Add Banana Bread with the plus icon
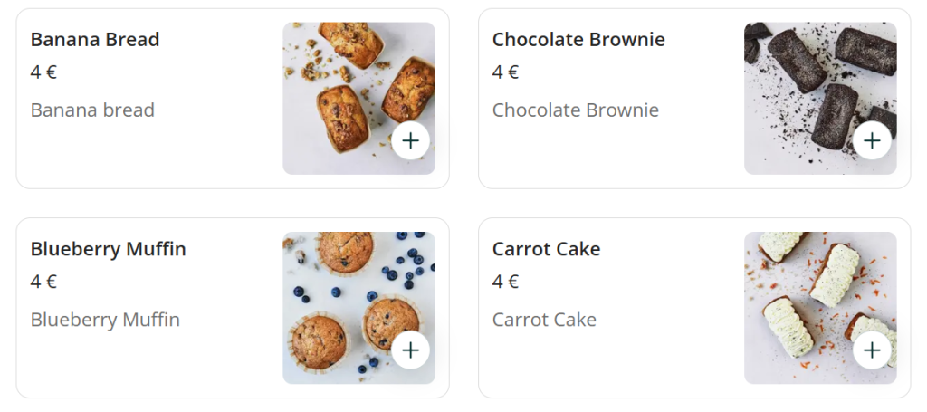This screenshot has height=412, width=927. click(x=410, y=141)
